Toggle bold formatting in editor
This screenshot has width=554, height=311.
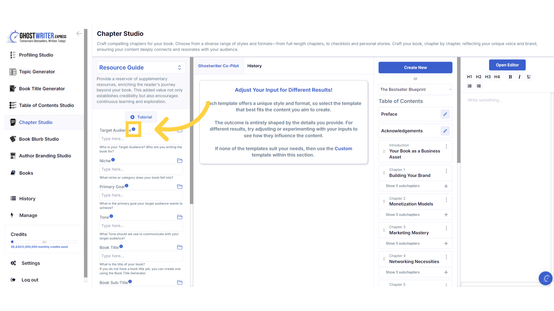(510, 77)
